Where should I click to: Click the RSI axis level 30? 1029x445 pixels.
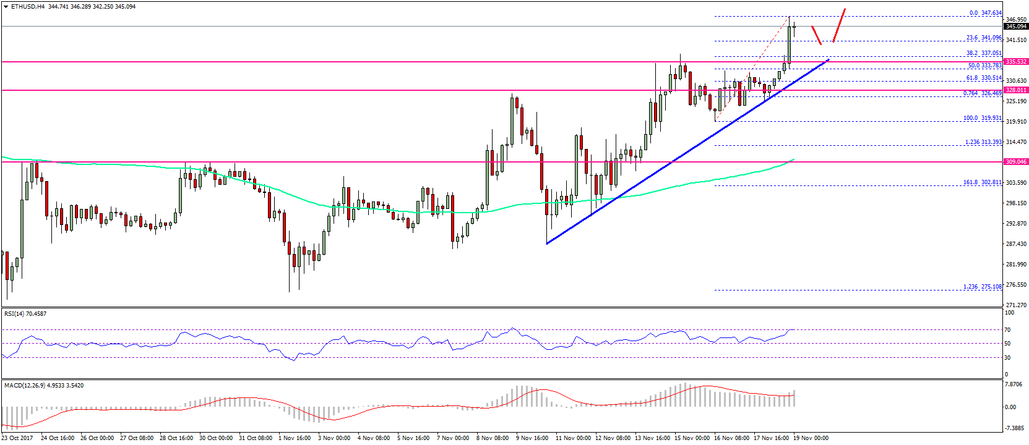(1009, 358)
